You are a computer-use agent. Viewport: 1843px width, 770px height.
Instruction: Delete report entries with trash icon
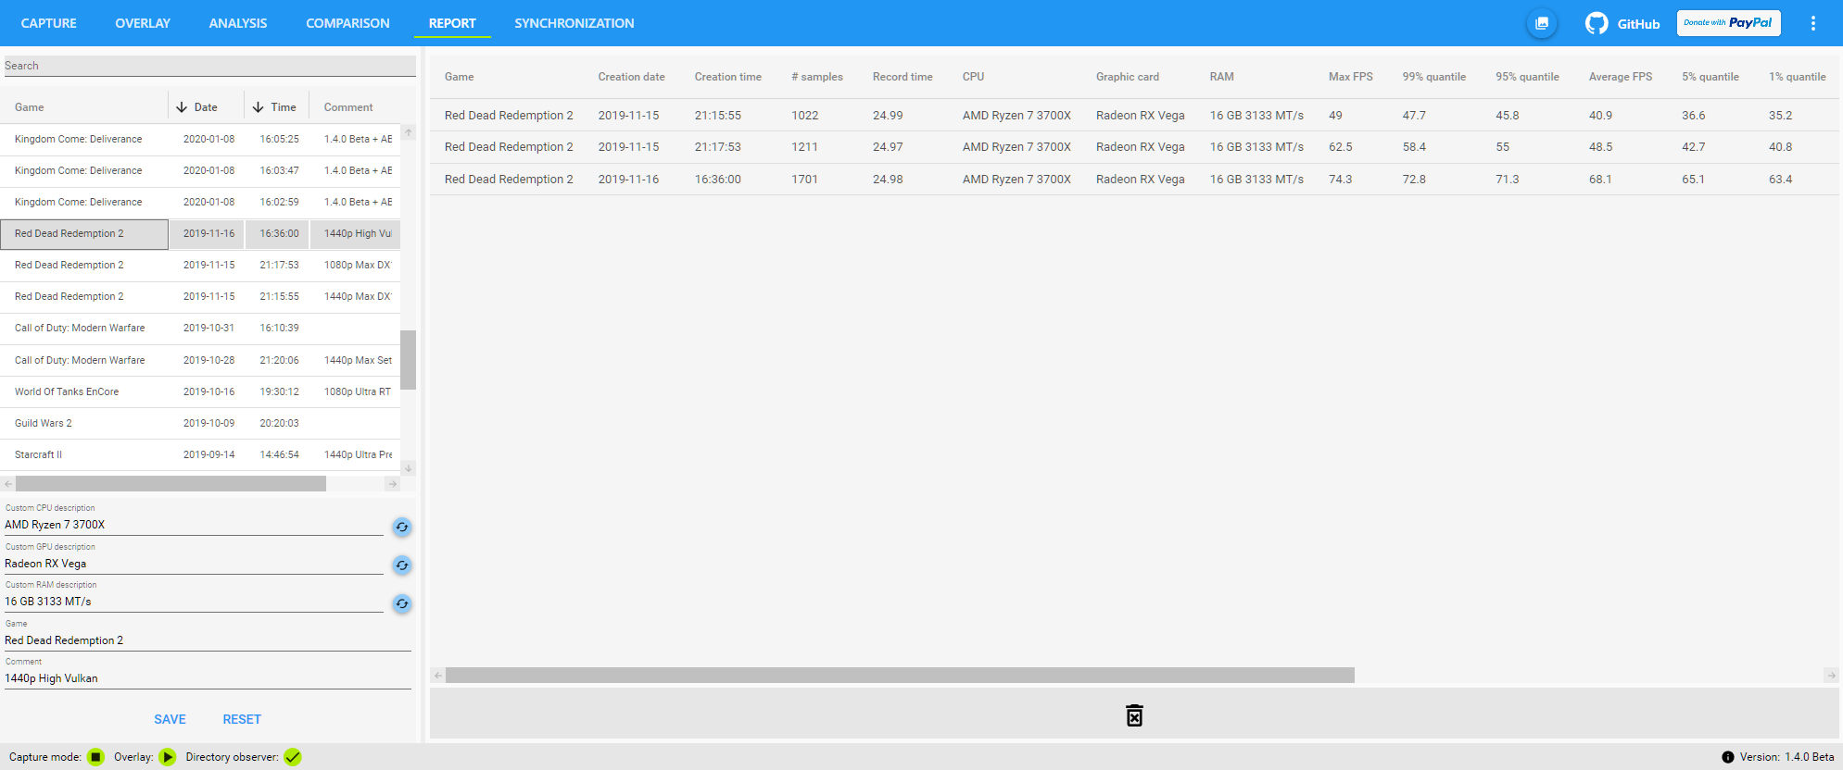coord(1134,715)
